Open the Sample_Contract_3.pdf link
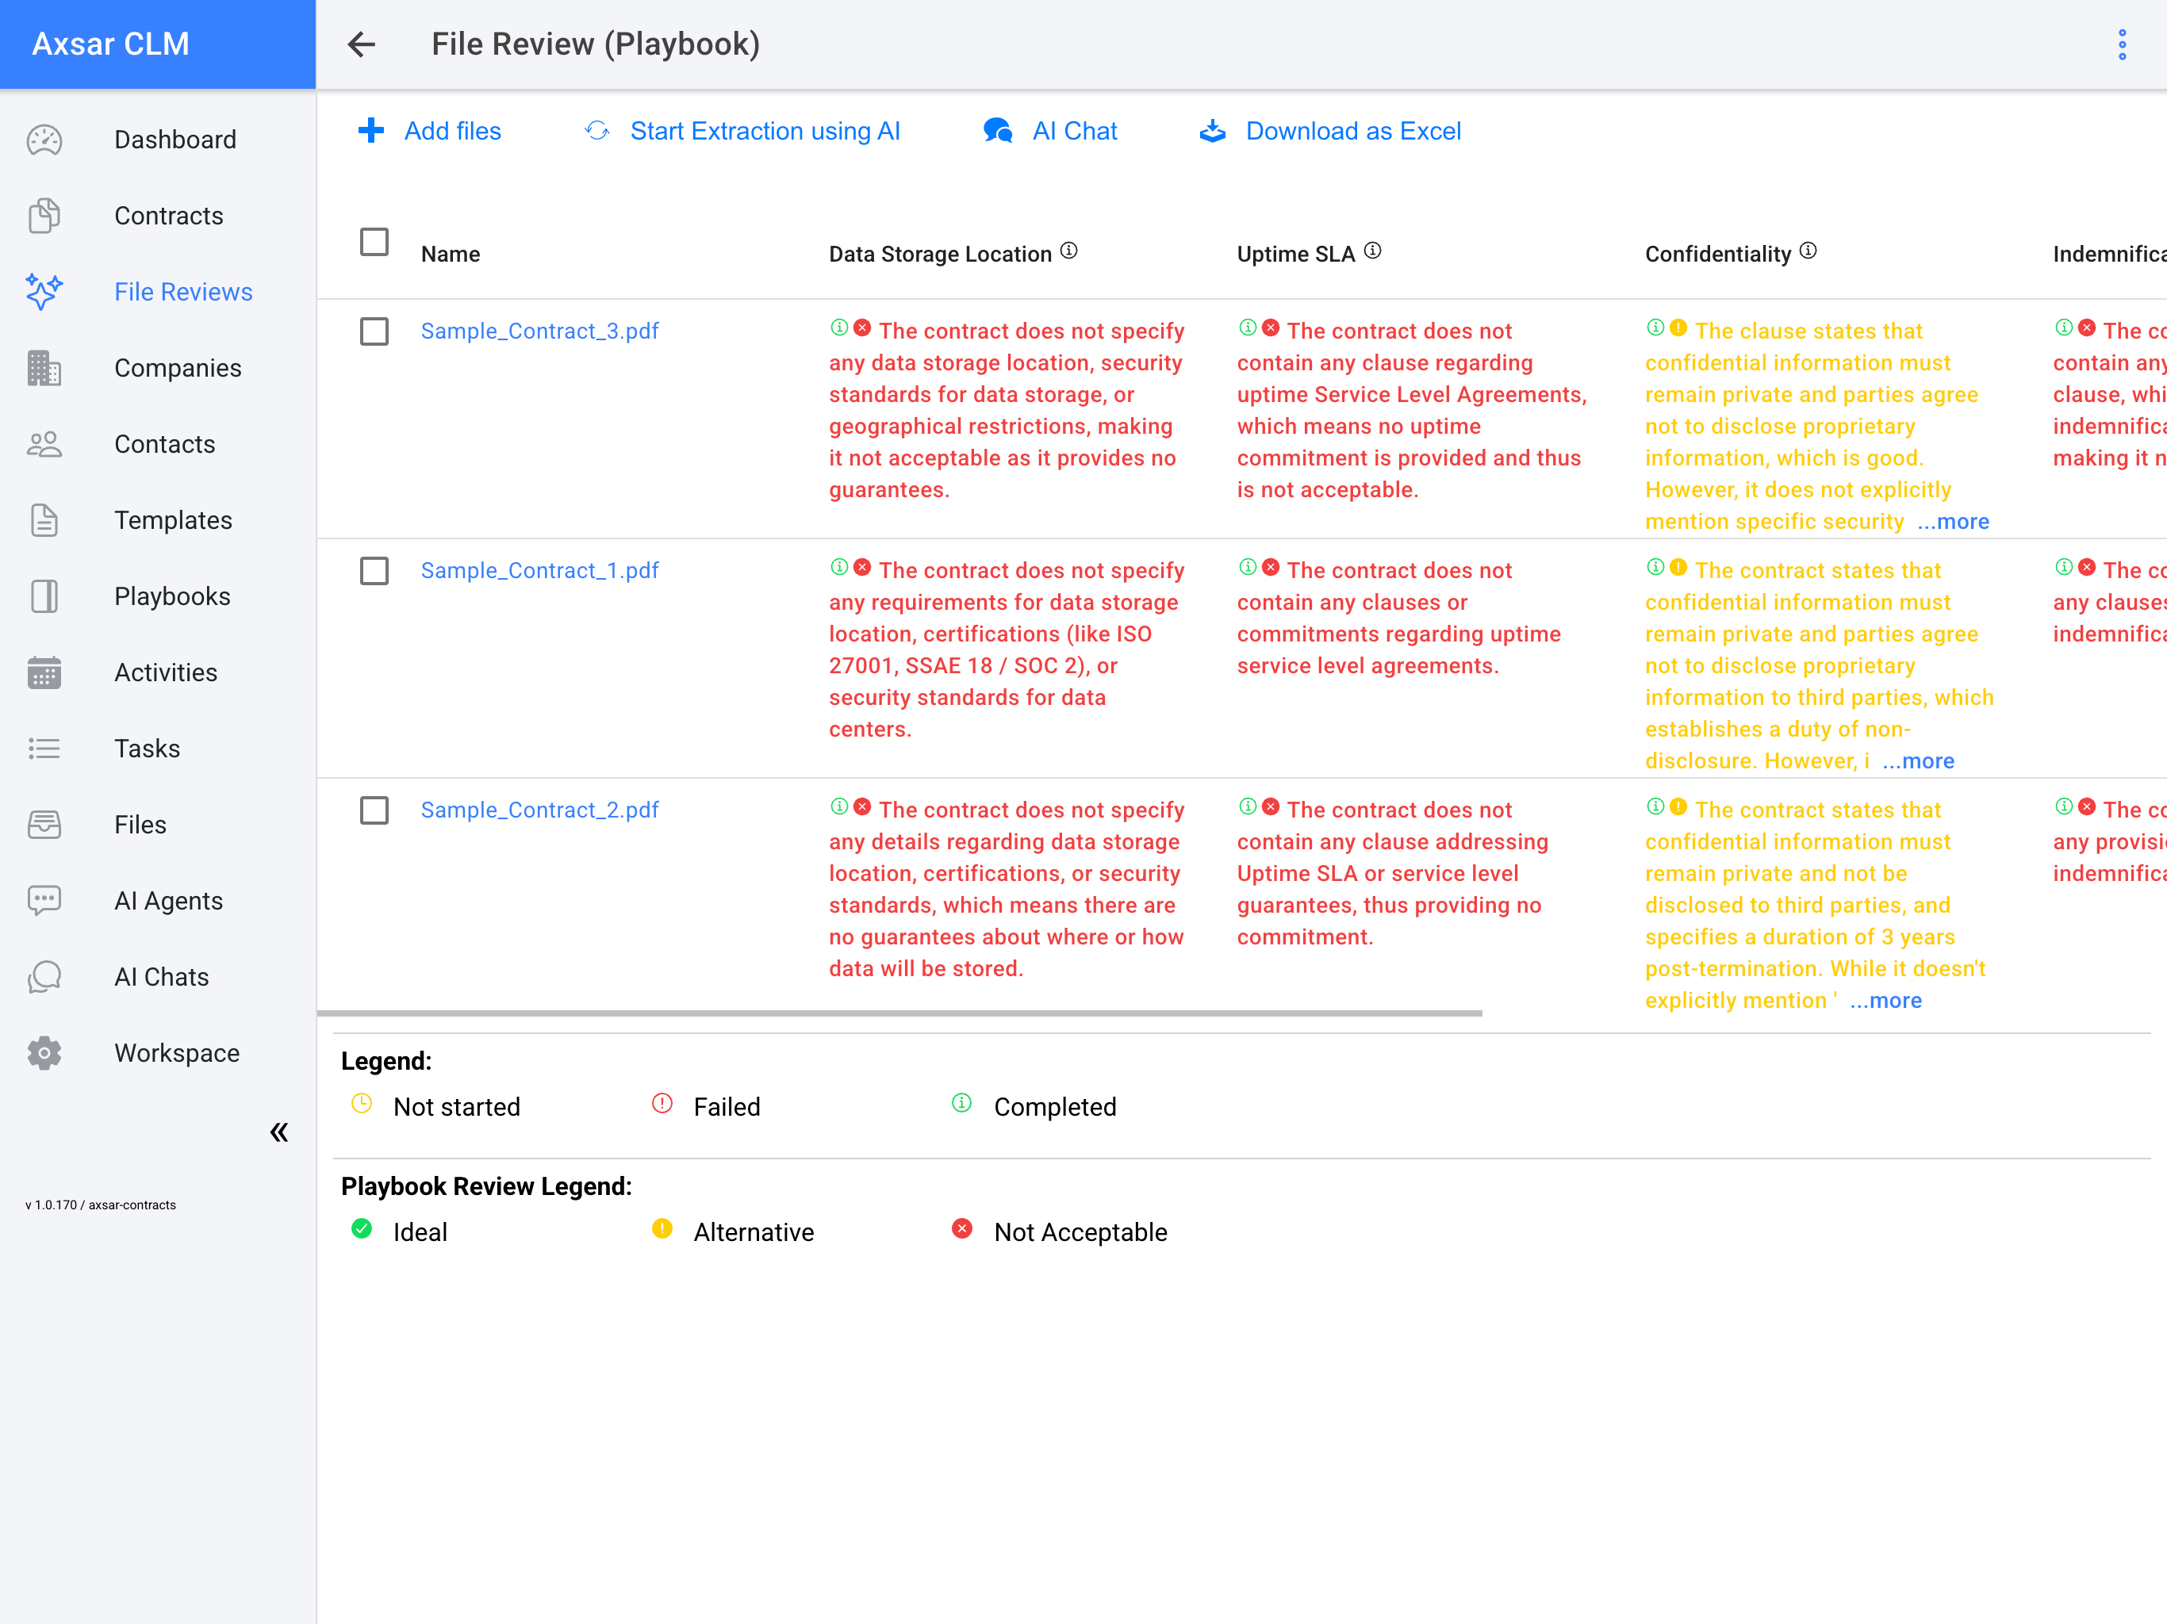This screenshot has width=2167, height=1624. (539, 331)
